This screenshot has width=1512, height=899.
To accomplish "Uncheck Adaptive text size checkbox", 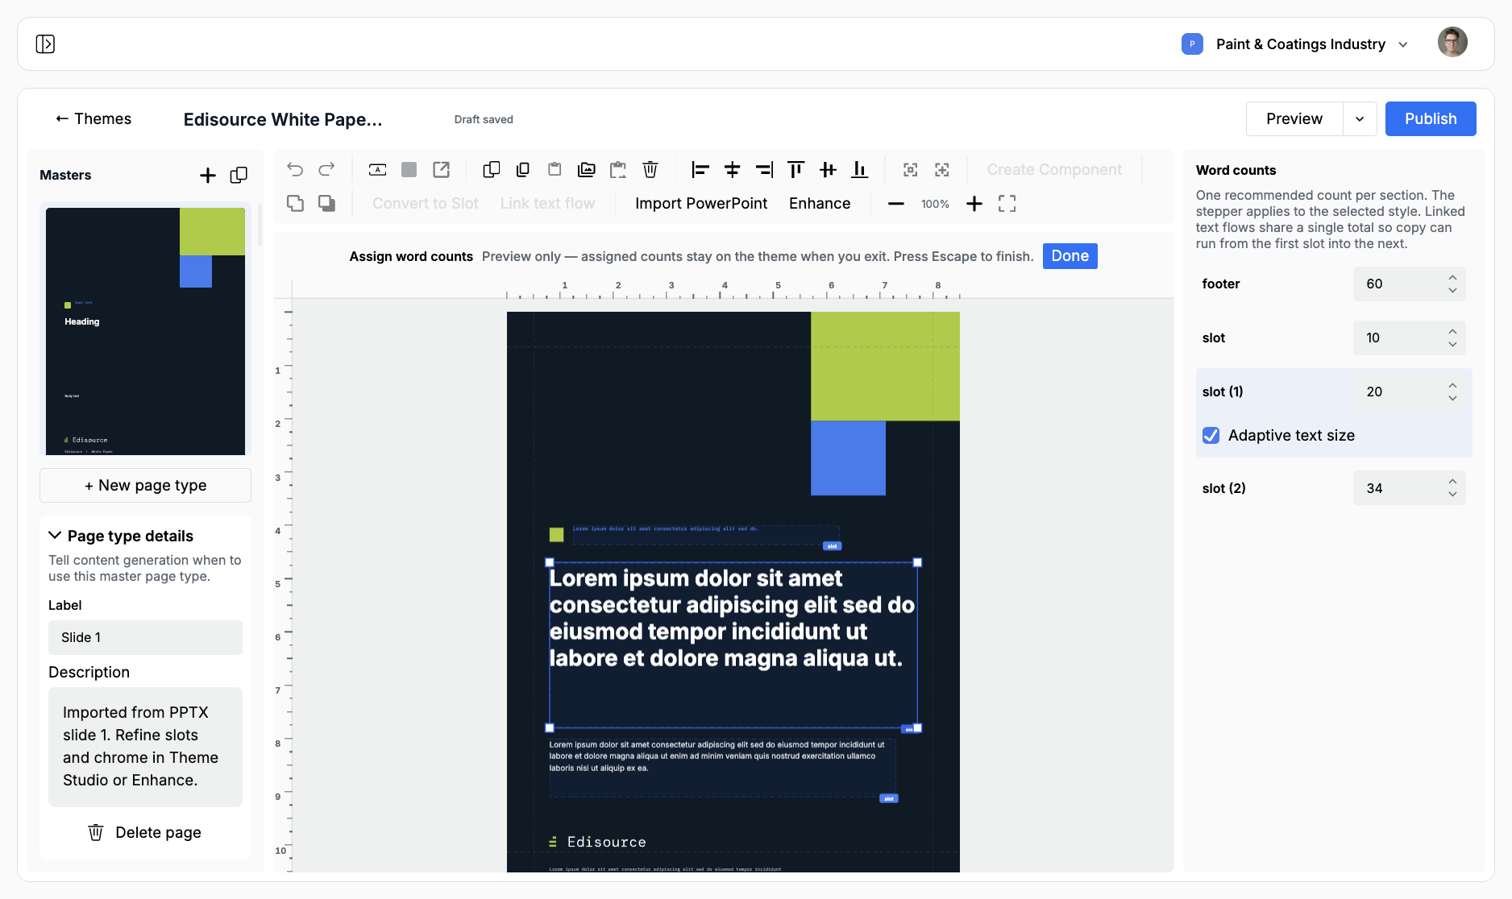I will tap(1211, 435).
